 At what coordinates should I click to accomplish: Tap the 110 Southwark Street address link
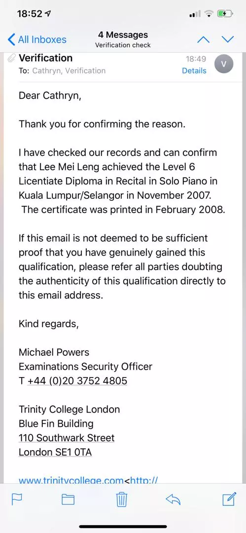tap(67, 438)
